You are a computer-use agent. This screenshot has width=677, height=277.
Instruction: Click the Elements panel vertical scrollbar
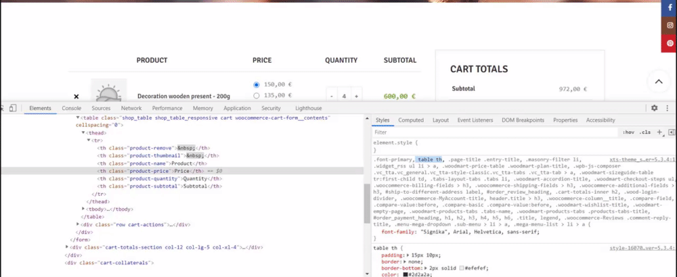367,203
